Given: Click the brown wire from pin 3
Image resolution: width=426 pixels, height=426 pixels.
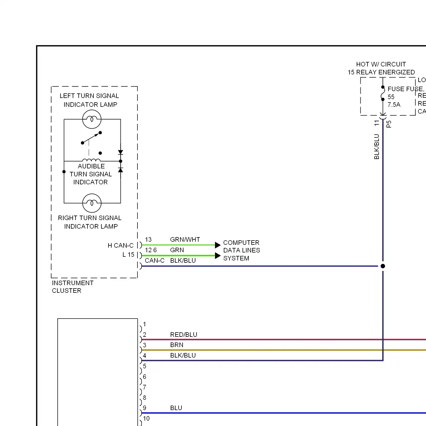Looking at the screenshot, I should click(283, 350).
